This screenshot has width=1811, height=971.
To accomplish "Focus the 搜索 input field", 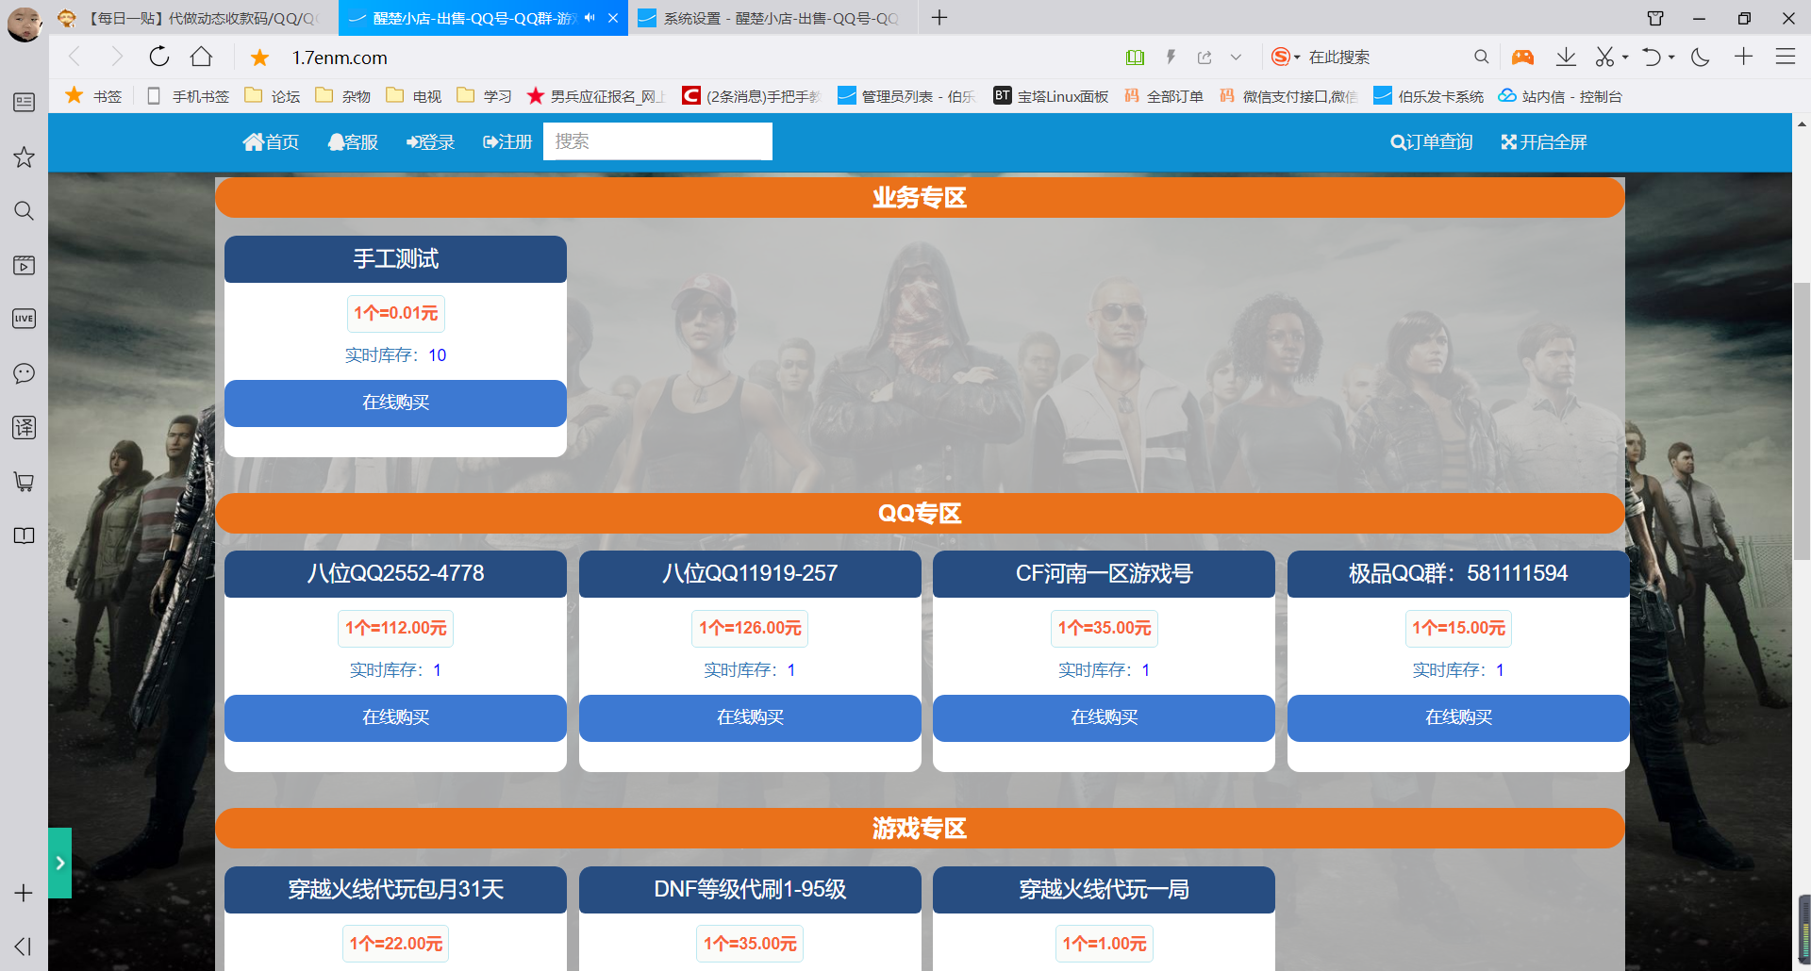I will pos(657,141).
